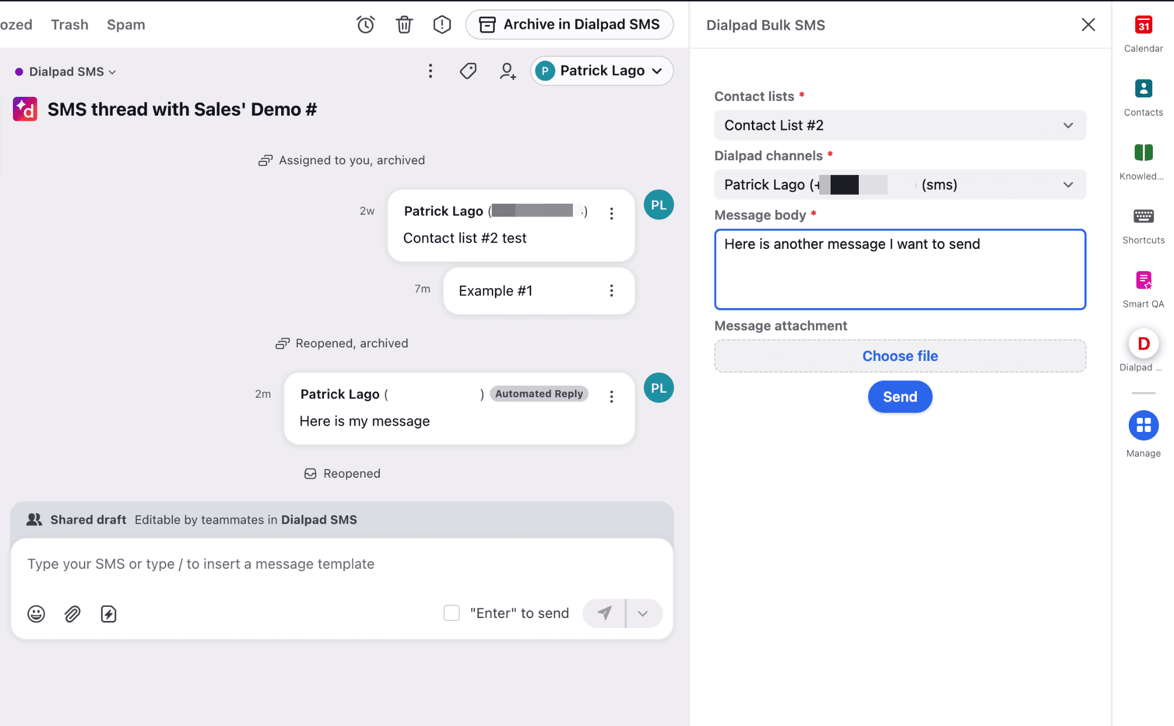Click the 'Shared draft' label
The width and height of the screenshot is (1174, 726).
[x=88, y=520]
